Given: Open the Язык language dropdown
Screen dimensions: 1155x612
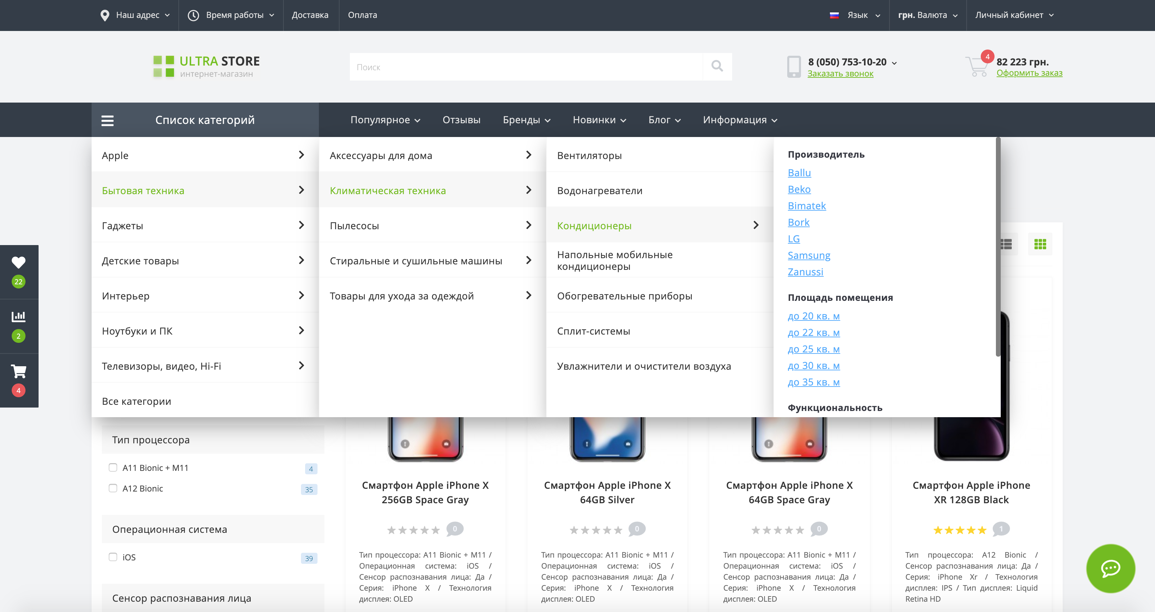Looking at the screenshot, I should (855, 15).
